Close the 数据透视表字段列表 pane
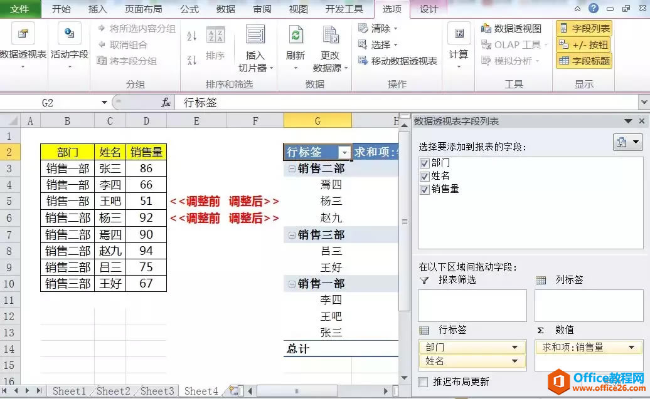The height and width of the screenshot is (399, 650). click(642, 121)
